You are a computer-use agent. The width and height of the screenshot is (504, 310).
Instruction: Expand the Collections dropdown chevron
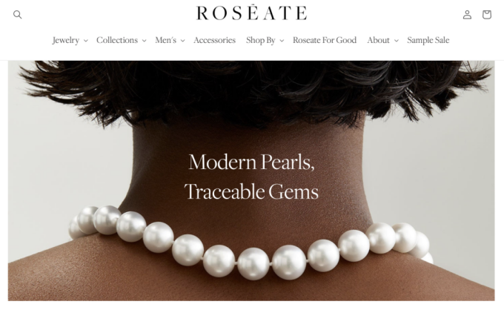pos(144,41)
